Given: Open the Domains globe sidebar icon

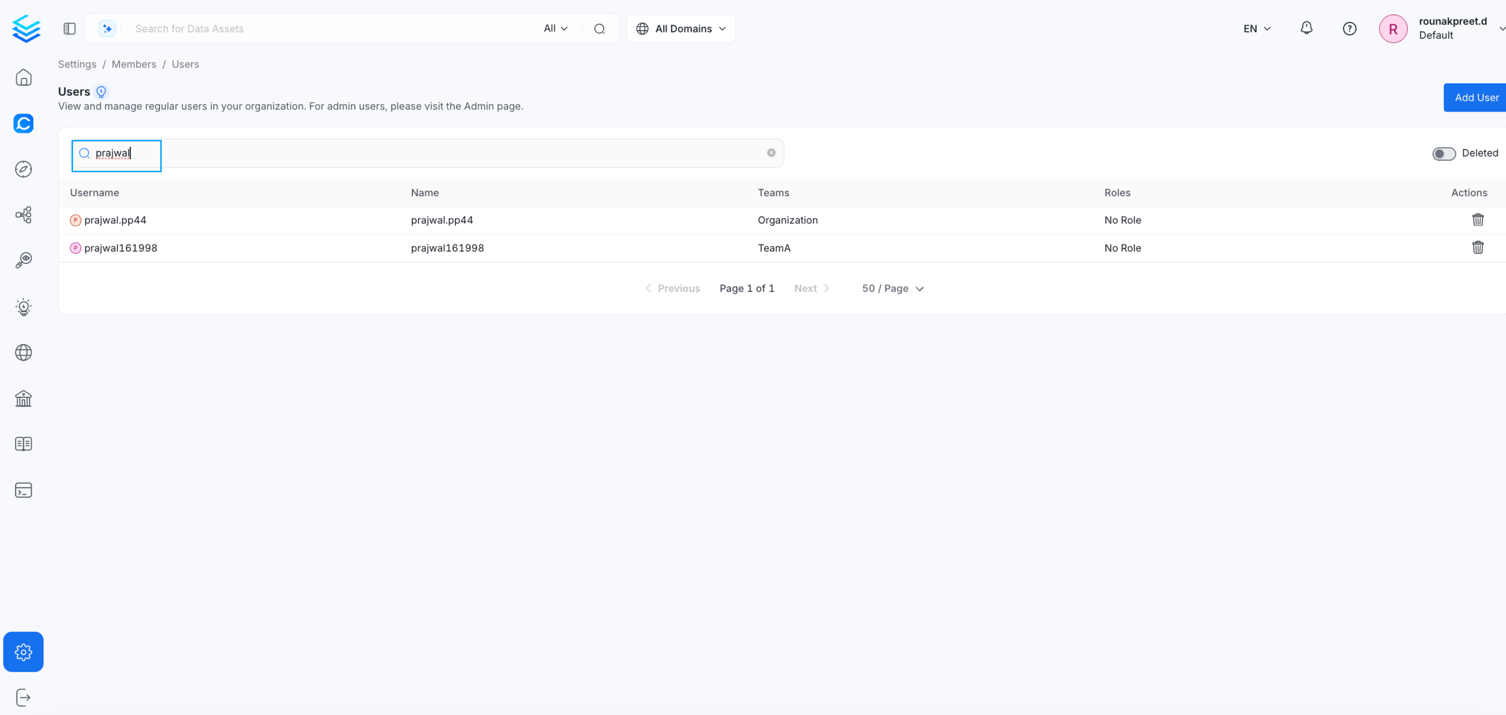Looking at the screenshot, I should click(23, 352).
